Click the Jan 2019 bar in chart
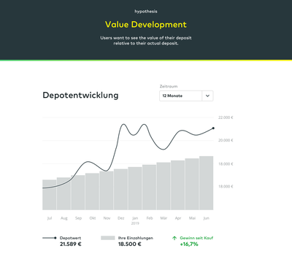 [x=135, y=188]
